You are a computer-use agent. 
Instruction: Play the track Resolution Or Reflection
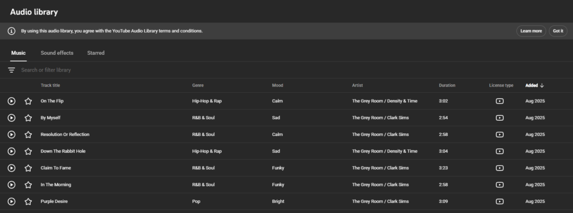12,134
